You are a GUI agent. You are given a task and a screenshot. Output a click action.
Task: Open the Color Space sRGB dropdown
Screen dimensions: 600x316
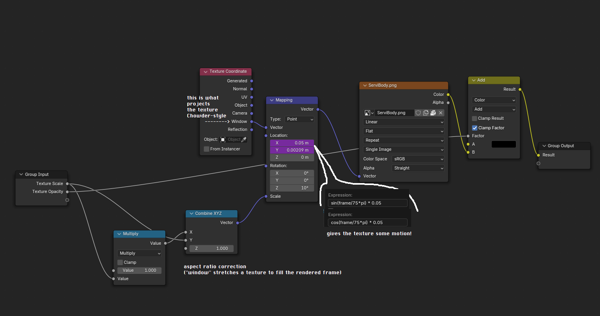[x=418, y=159]
